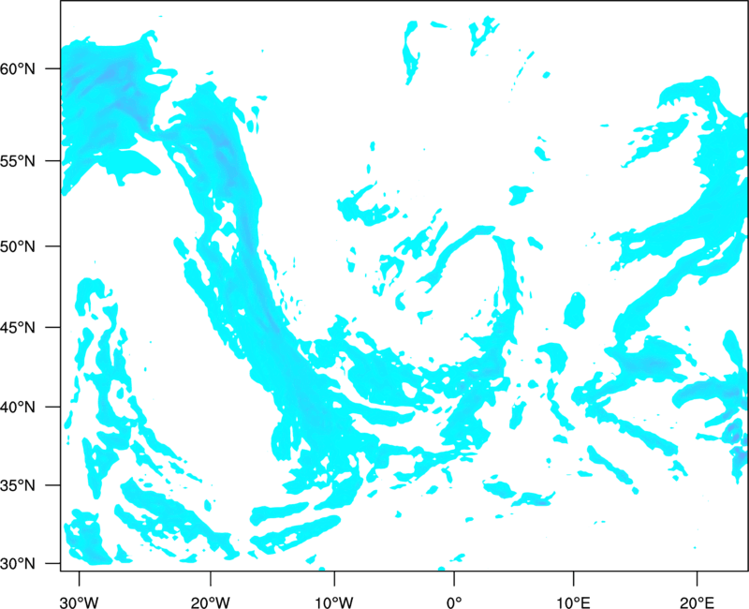Viewport: 749px width, 609px height.
Task: Click the 35°N latitude label
Action: (x=18, y=485)
